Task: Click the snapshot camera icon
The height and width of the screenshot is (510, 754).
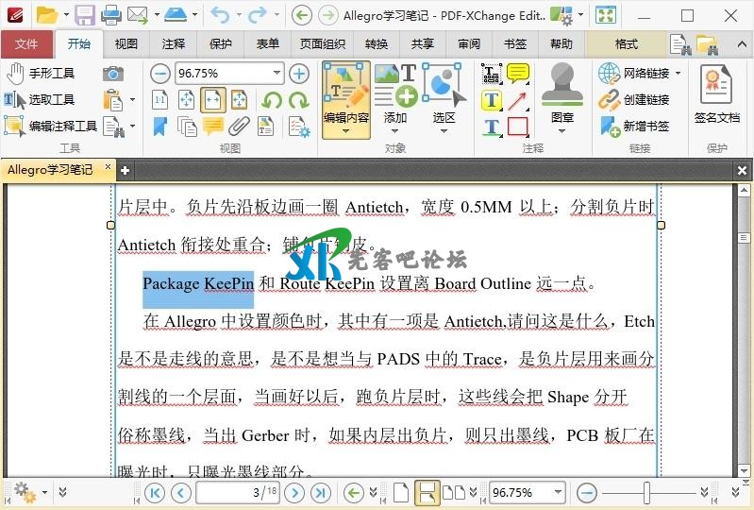Action: pos(113,74)
